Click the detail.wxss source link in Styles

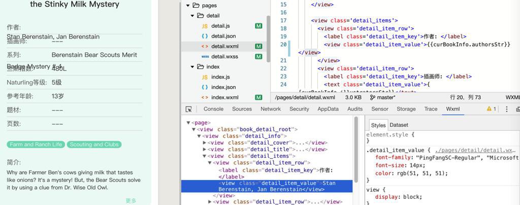[x=475, y=150]
